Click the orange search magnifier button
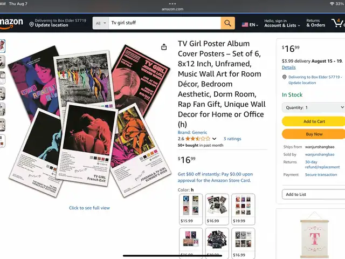 227,23
